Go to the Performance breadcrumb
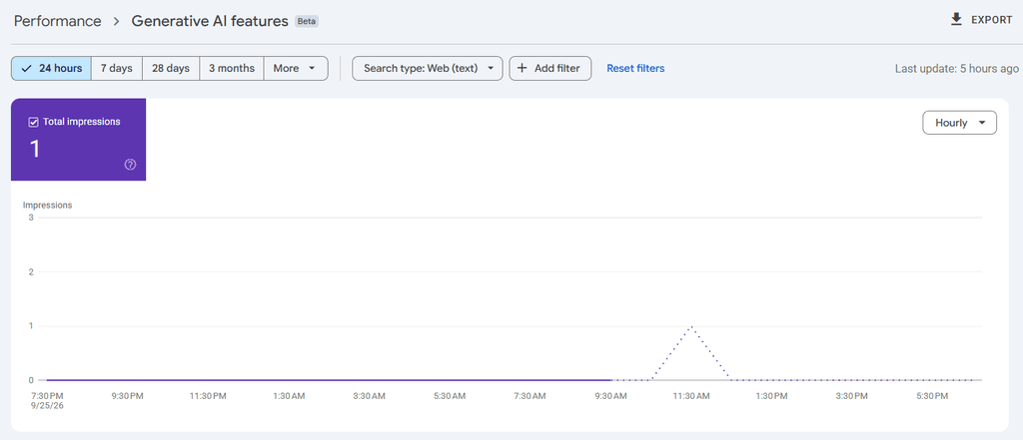Viewport: 1023px width, 440px height. pyautogui.click(x=57, y=21)
